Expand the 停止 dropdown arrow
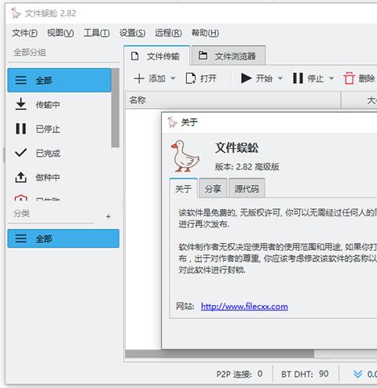The width and height of the screenshot is (377, 388). pyautogui.click(x=331, y=78)
